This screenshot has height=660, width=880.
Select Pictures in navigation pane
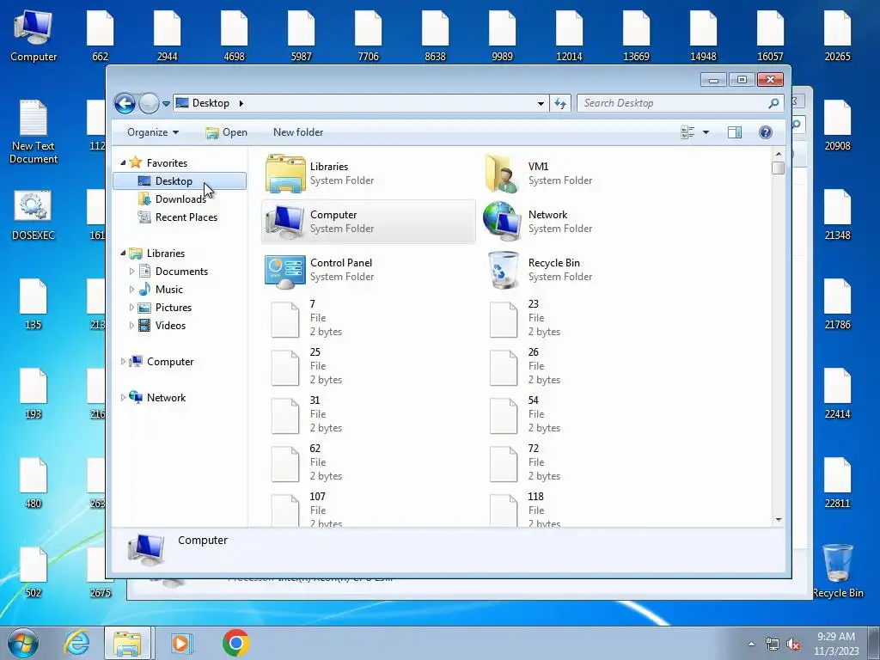click(174, 308)
